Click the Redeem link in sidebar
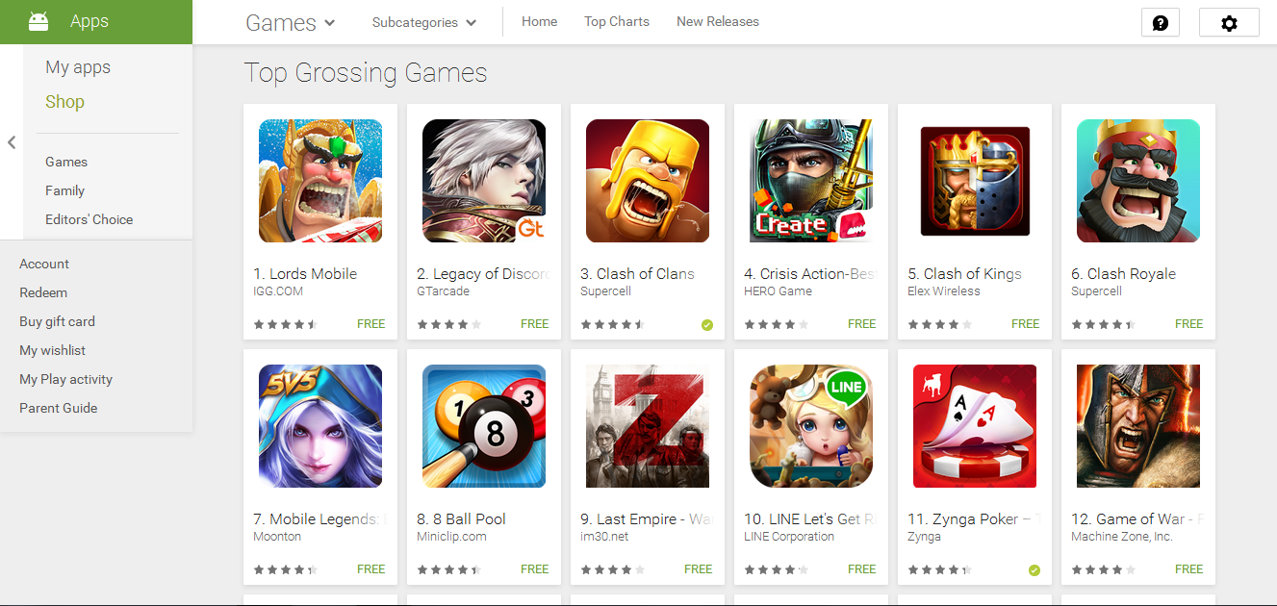Screen dimensions: 1277x606 pyautogui.click(x=43, y=292)
